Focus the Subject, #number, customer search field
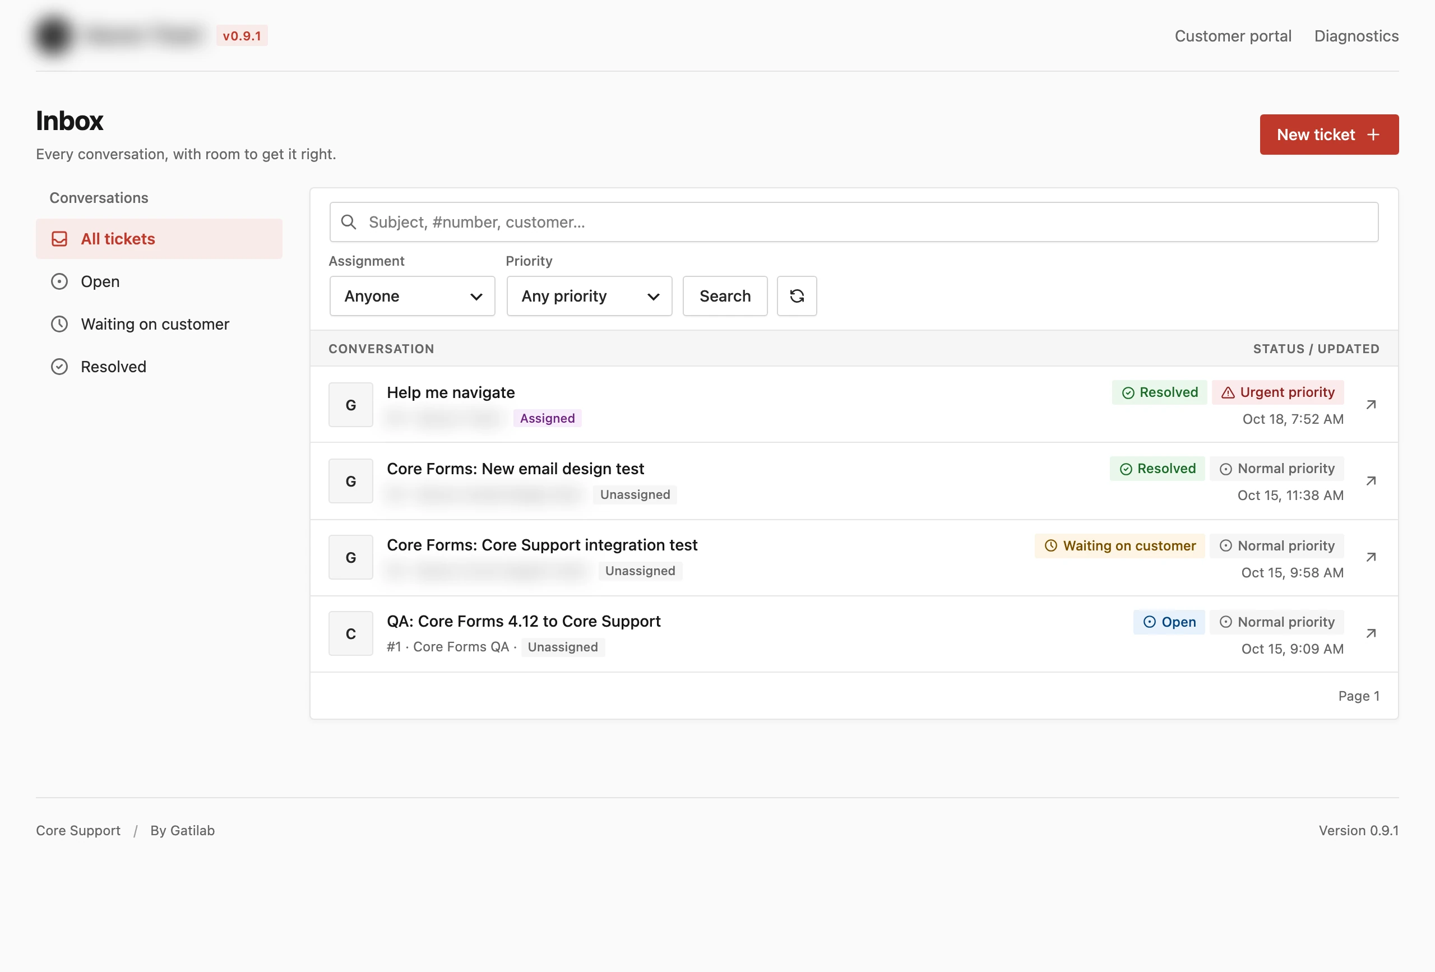The width and height of the screenshot is (1435, 972). 854,221
